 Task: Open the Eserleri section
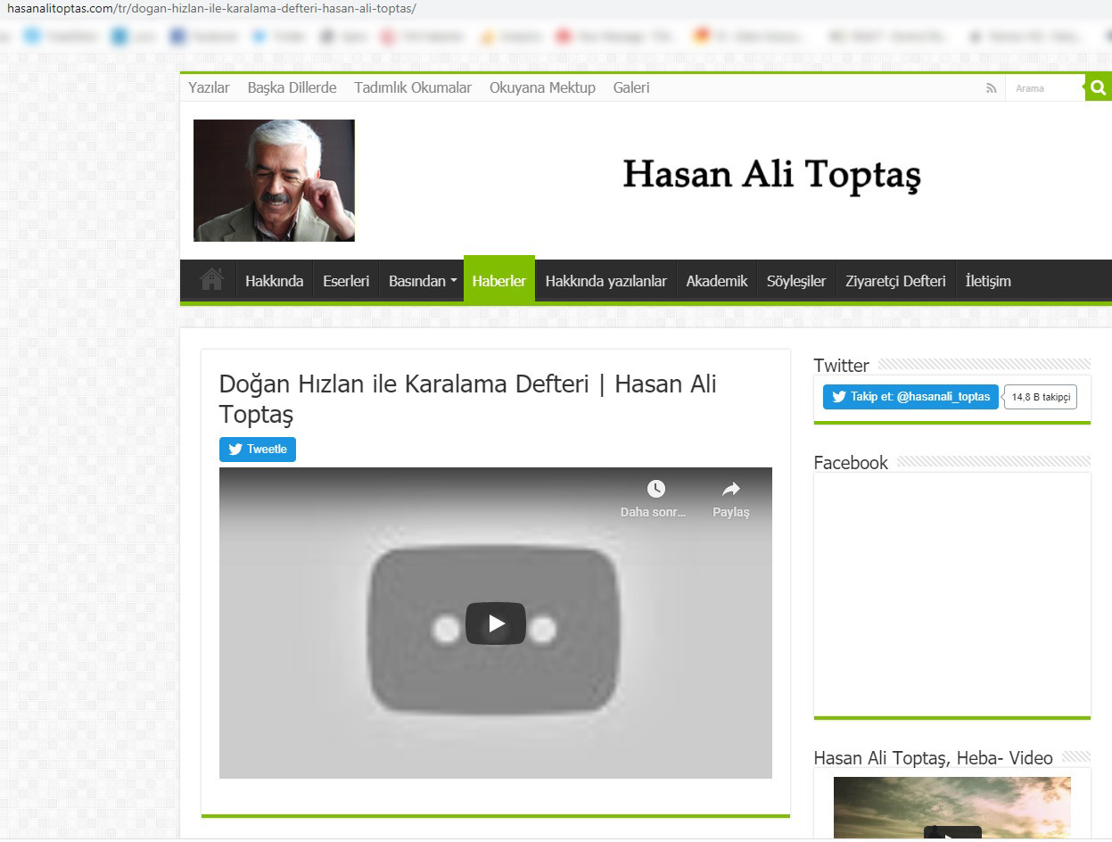(x=345, y=279)
